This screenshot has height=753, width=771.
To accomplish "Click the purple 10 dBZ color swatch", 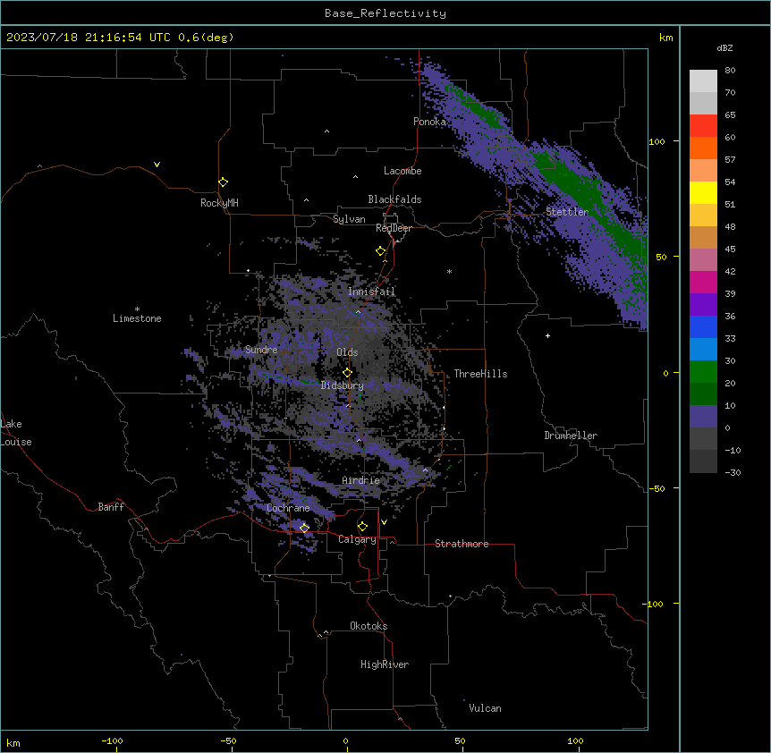I will tap(703, 417).
